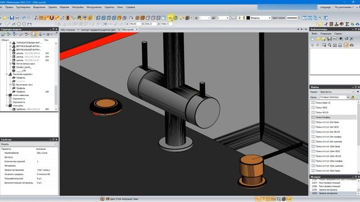Open the Справка menu
The height and width of the screenshot is (202, 360).
(130, 7)
